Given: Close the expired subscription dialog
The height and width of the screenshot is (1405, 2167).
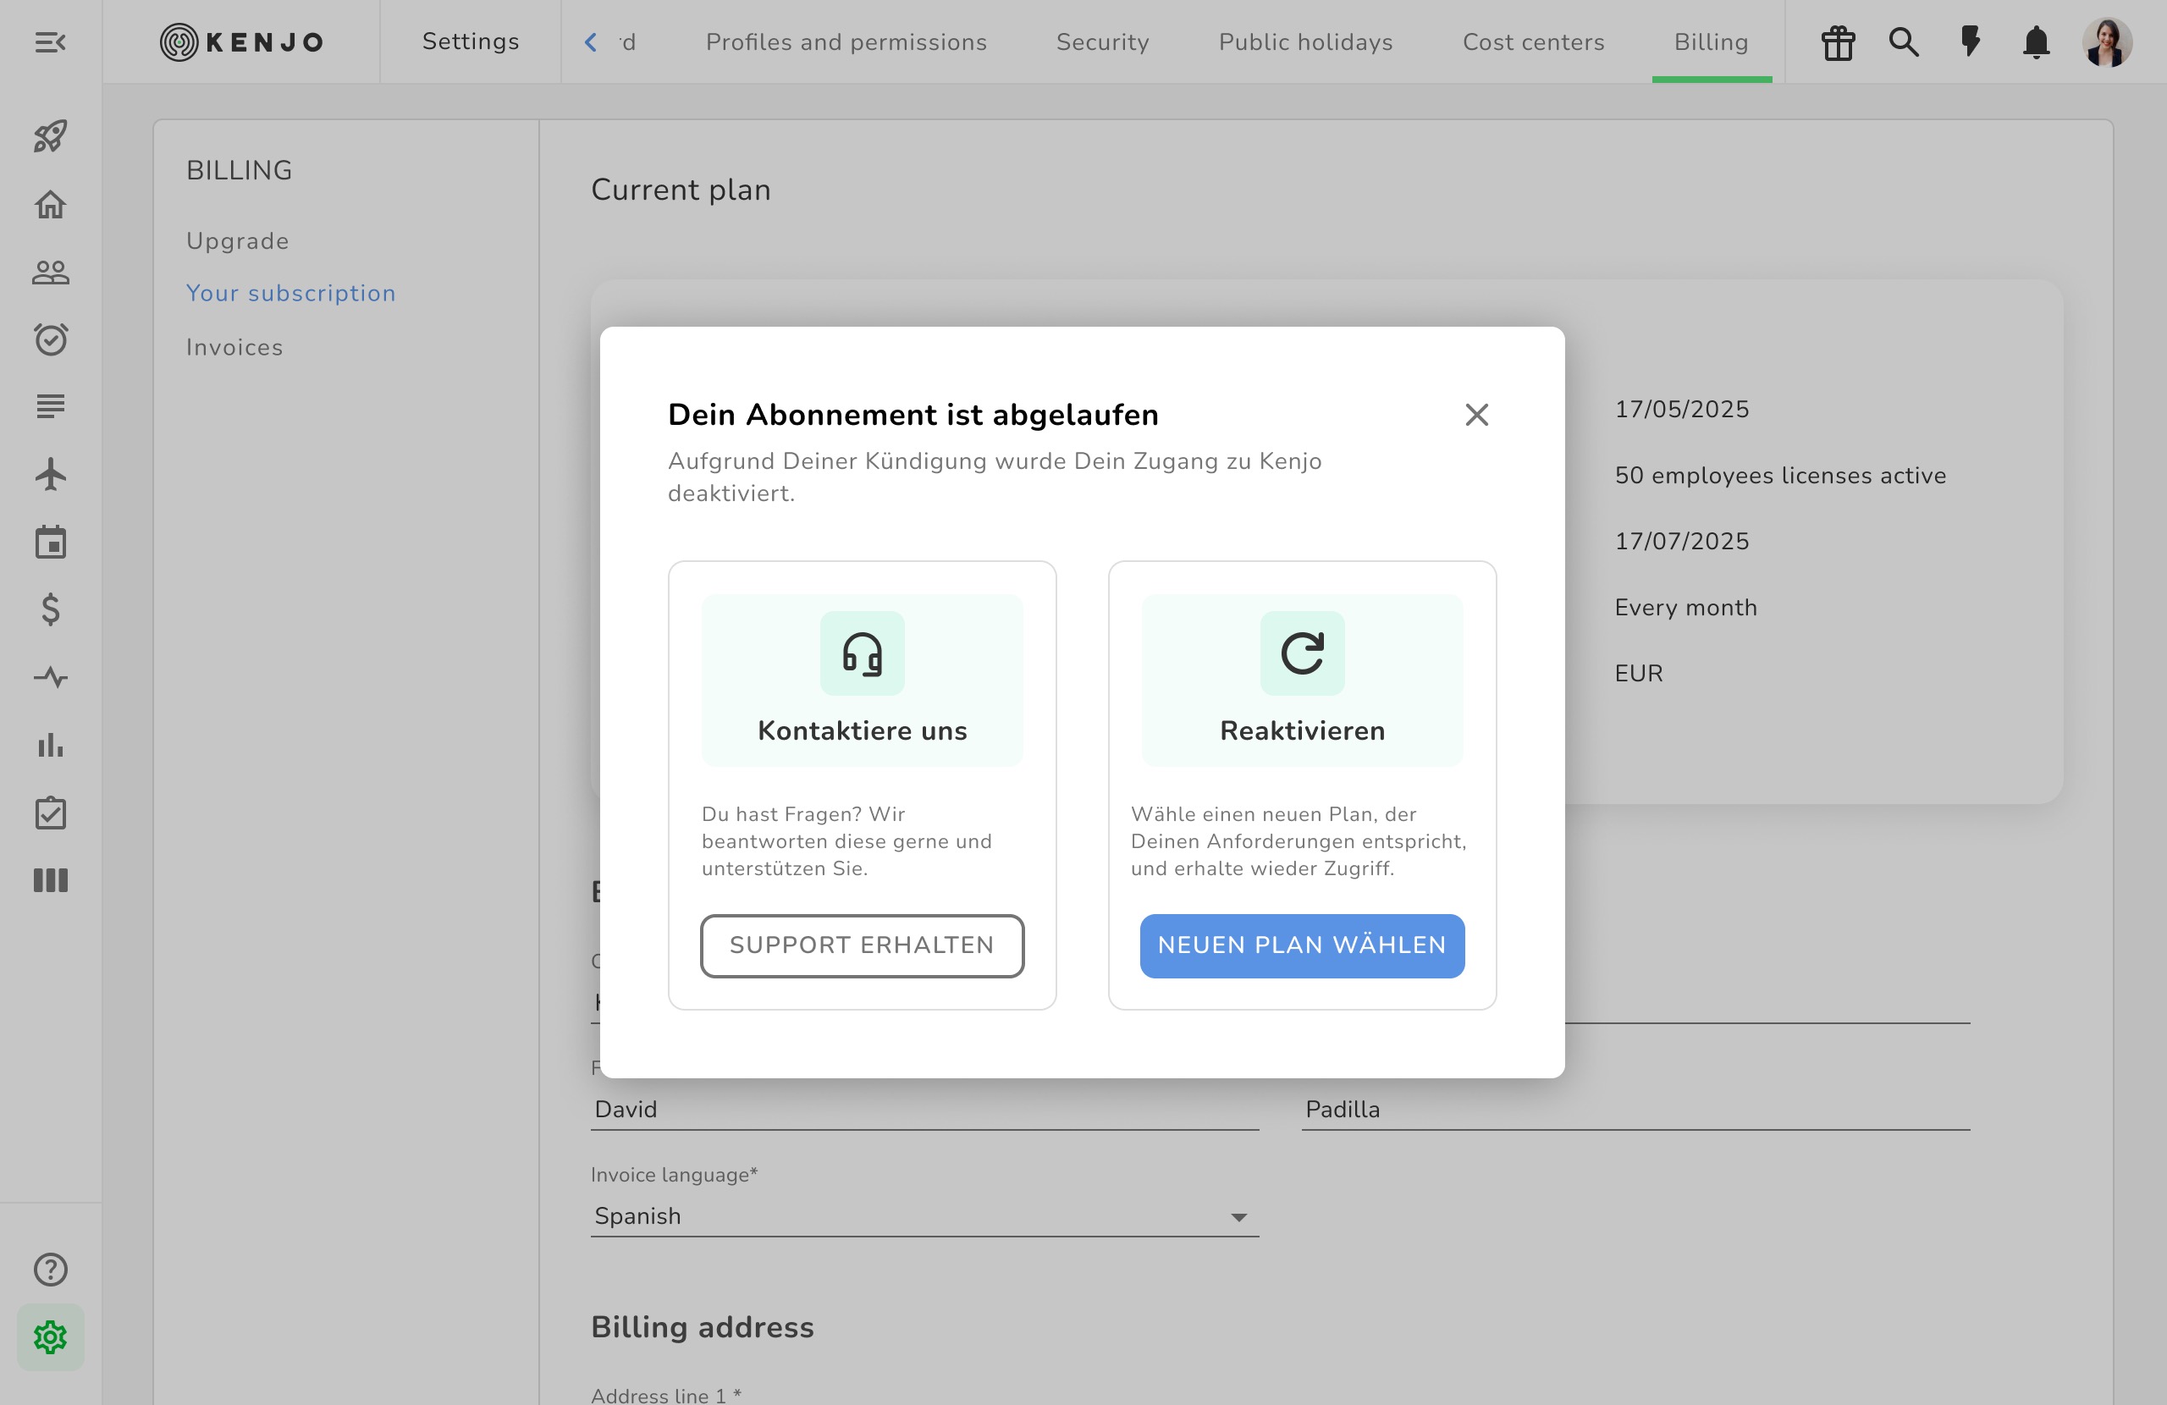Looking at the screenshot, I should click(x=1476, y=416).
